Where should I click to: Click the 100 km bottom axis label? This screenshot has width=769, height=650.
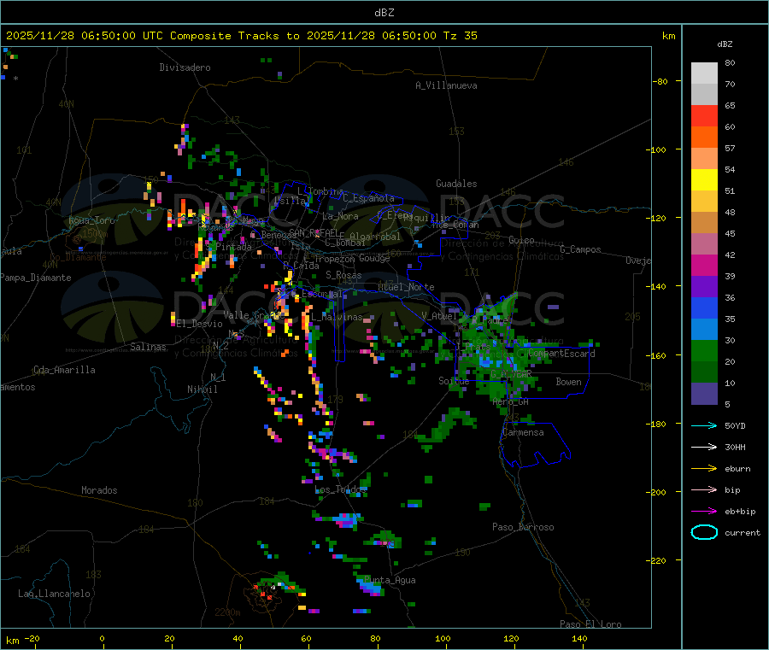pos(443,638)
